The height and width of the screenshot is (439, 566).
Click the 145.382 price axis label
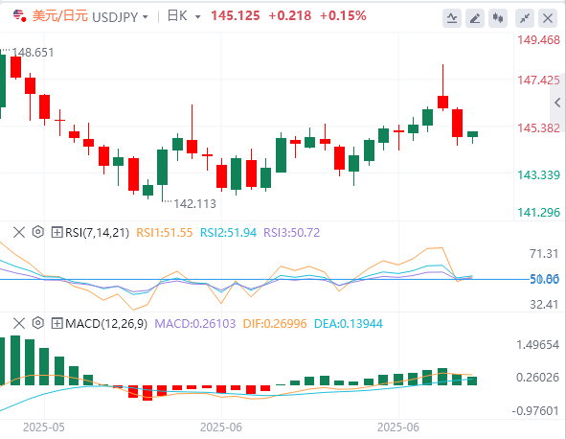tap(538, 128)
